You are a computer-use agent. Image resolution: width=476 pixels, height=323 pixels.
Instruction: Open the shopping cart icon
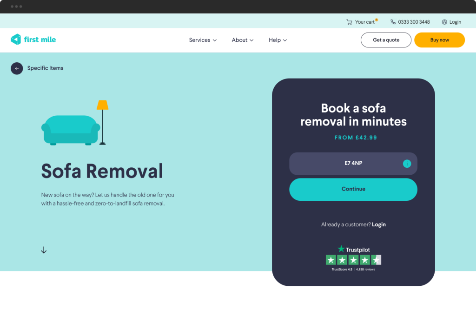(349, 22)
